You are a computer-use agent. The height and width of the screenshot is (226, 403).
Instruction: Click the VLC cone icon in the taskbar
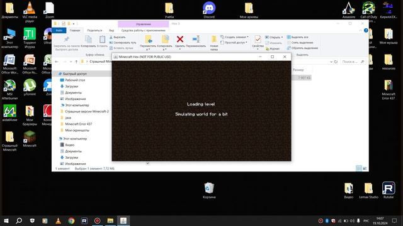pyautogui.click(x=58, y=220)
